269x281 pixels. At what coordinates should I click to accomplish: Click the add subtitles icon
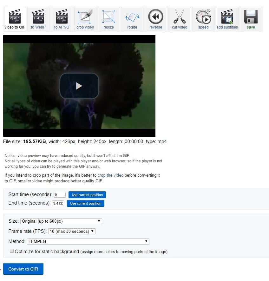[x=227, y=19]
